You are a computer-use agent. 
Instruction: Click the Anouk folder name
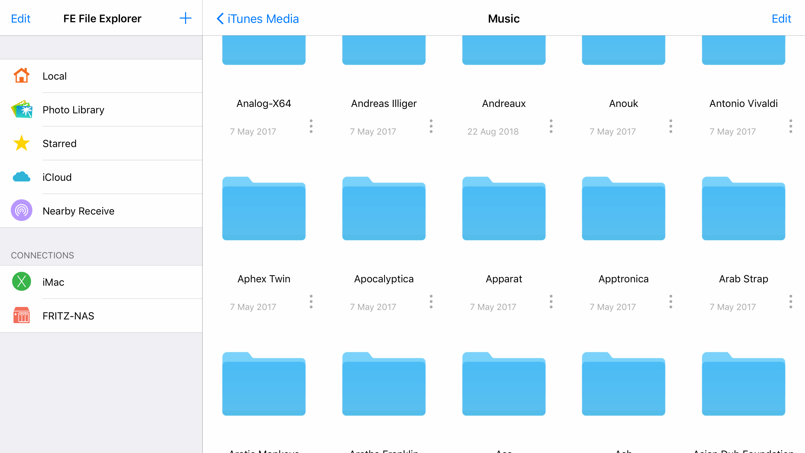624,104
